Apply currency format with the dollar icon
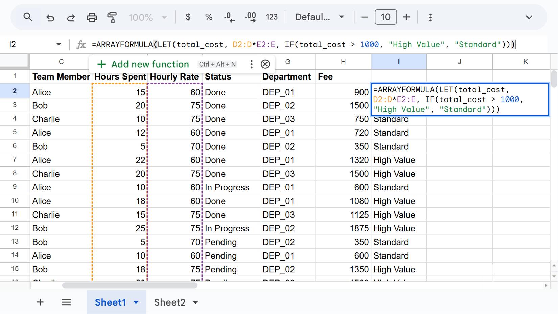Image resolution: width=558 pixels, height=314 pixels. [x=188, y=17]
